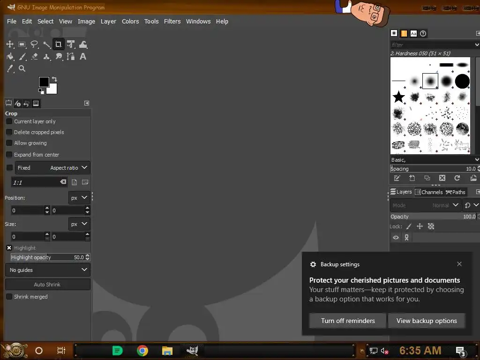Enable the Fixed aspect ratio checkbox
Viewport: 480px width, 360px height.
pyautogui.click(x=9, y=168)
